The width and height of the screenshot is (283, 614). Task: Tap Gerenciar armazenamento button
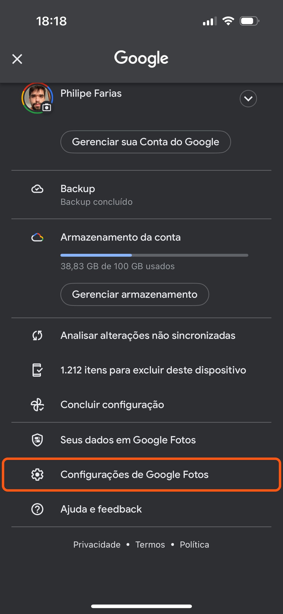(x=135, y=295)
